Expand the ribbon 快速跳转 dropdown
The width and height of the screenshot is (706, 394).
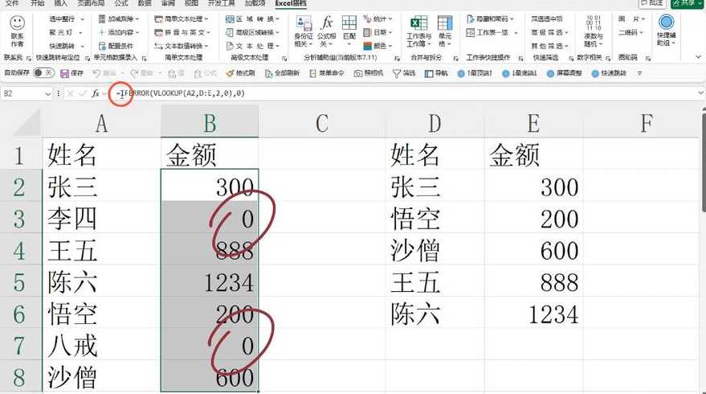pyautogui.click(x=83, y=47)
